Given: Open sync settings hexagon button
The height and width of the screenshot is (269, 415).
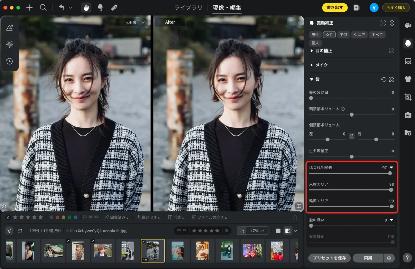Looking at the screenshot, I should (389, 258).
